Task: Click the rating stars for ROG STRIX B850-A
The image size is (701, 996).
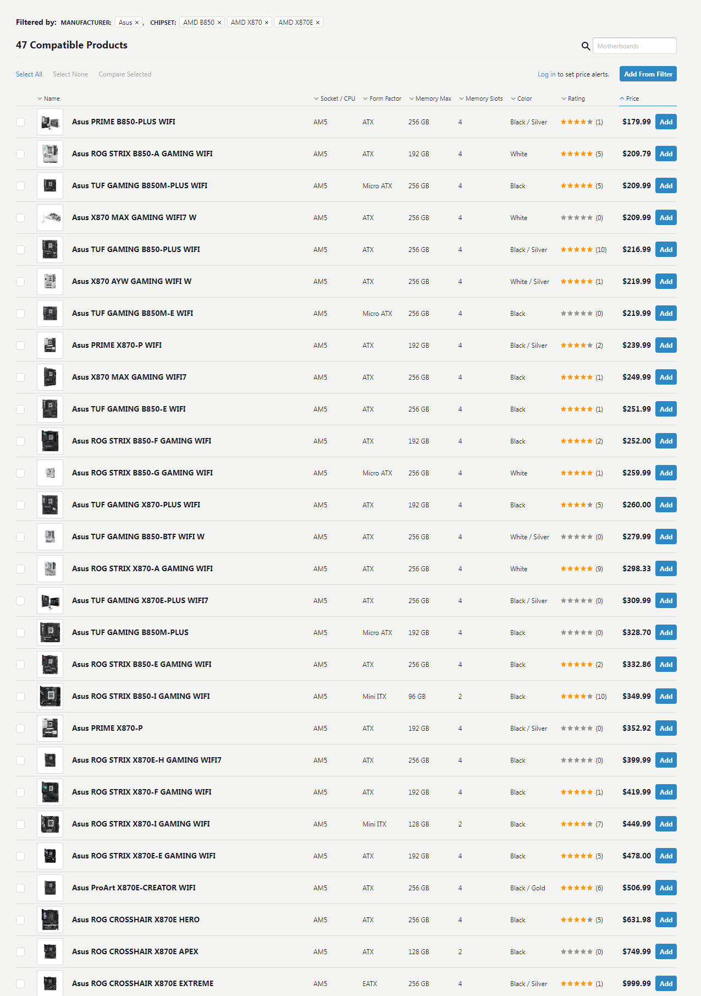Action: [576, 154]
